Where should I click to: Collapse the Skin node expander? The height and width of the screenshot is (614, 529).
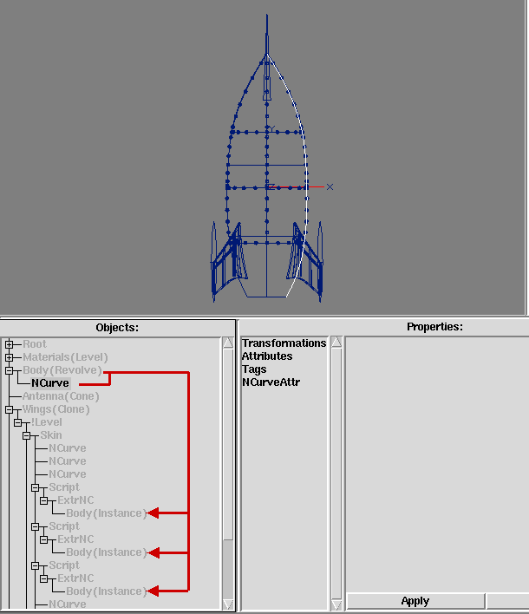pyautogui.click(x=27, y=435)
